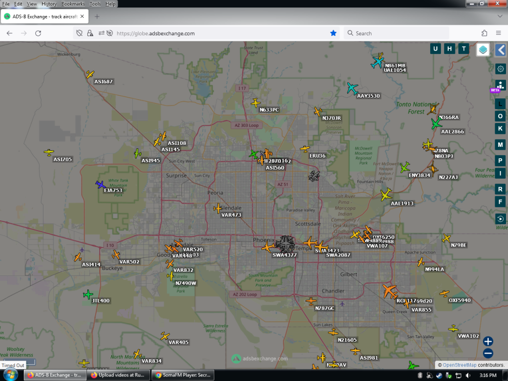
Task: Go back to previous page
Action: click(9, 33)
